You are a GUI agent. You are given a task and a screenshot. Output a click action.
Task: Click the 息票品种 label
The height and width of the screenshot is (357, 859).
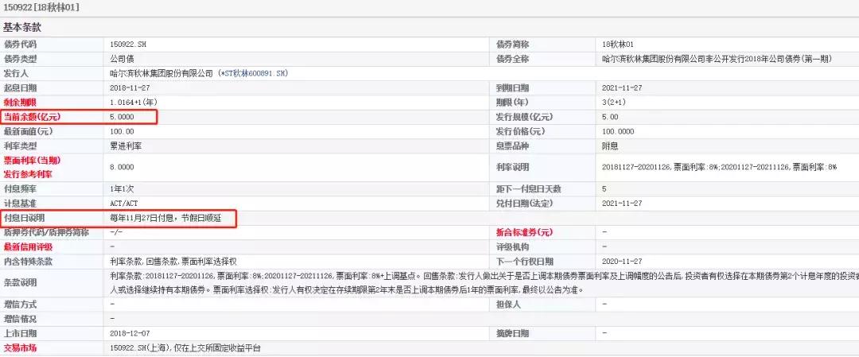click(x=512, y=146)
